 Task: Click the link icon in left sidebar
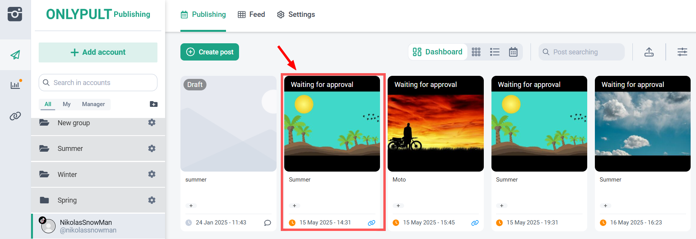click(15, 116)
